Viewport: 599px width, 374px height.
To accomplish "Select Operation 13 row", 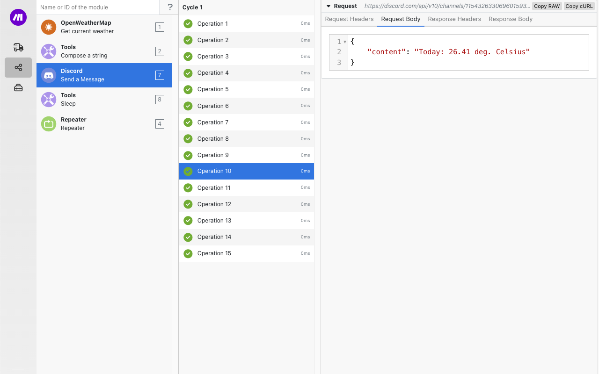I will click(x=246, y=221).
